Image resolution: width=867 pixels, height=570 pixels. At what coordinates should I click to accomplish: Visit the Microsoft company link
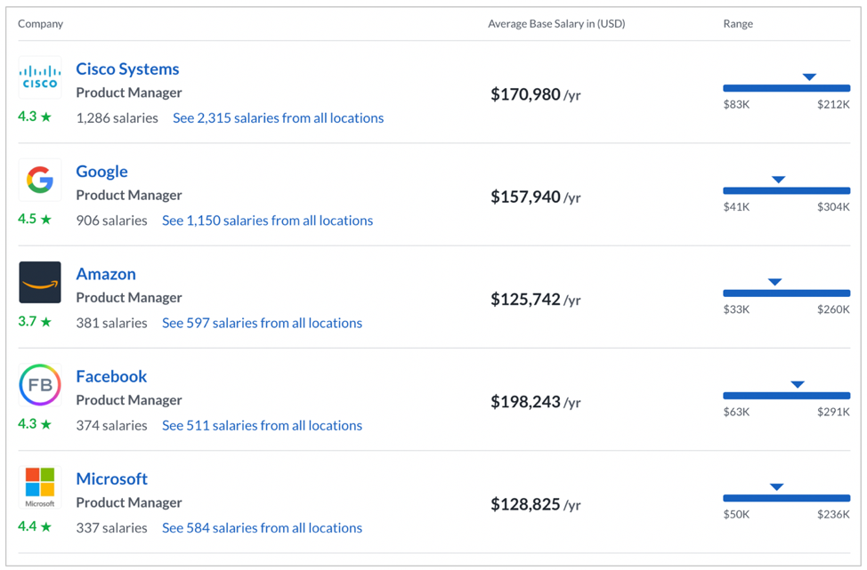[x=111, y=479]
